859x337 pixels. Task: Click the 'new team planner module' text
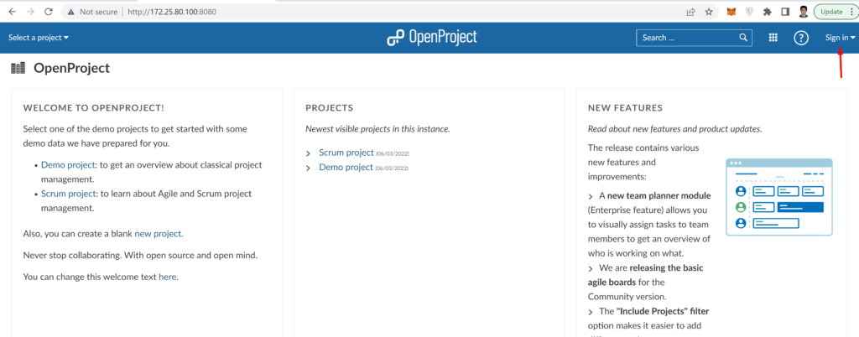659,195
